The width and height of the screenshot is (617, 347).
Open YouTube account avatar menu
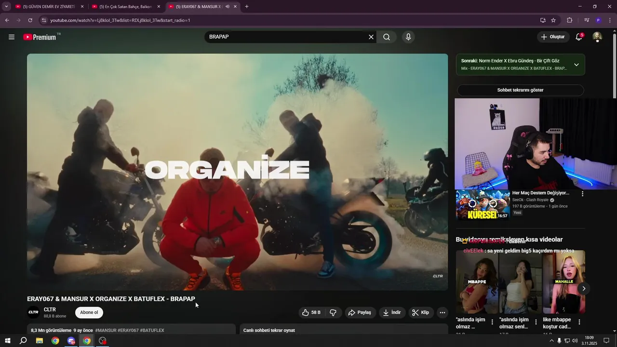point(597,37)
